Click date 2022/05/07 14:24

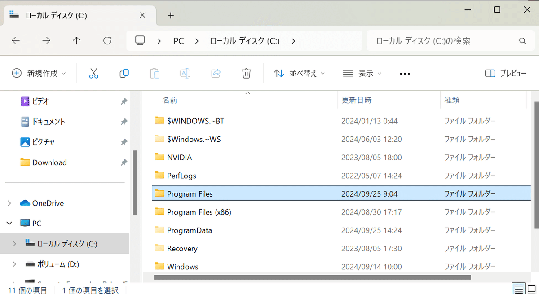(371, 176)
